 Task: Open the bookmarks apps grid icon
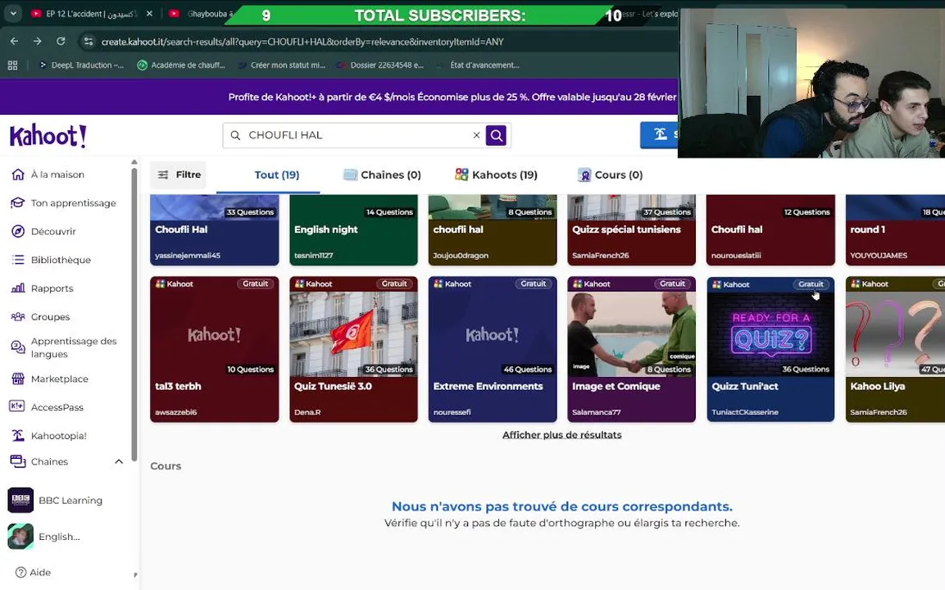click(x=12, y=65)
